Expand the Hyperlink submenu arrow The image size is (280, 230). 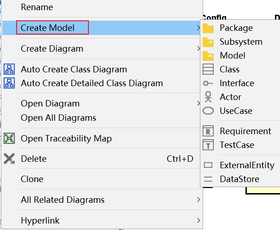pyautogui.click(x=198, y=220)
